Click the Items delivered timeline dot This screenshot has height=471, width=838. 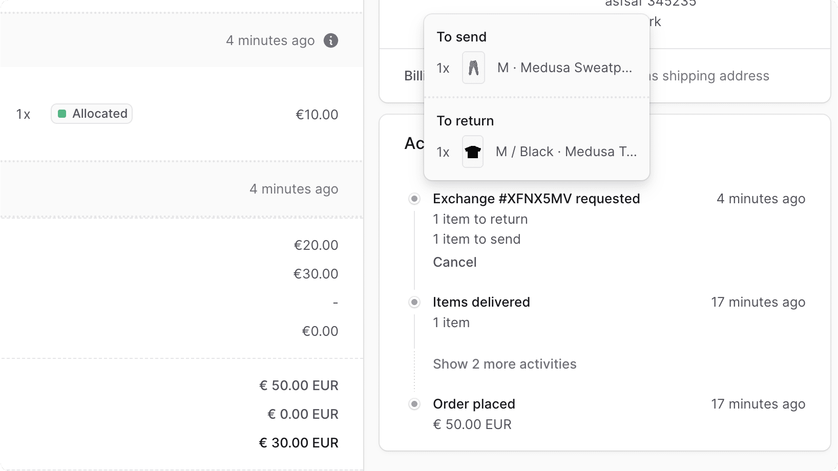pyautogui.click(x=414, y=302)
